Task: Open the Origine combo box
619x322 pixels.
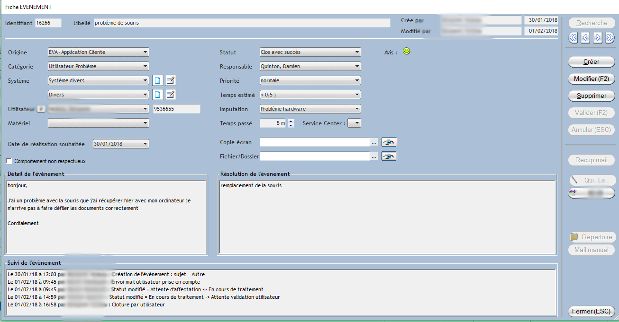Action: coord(145,52)
